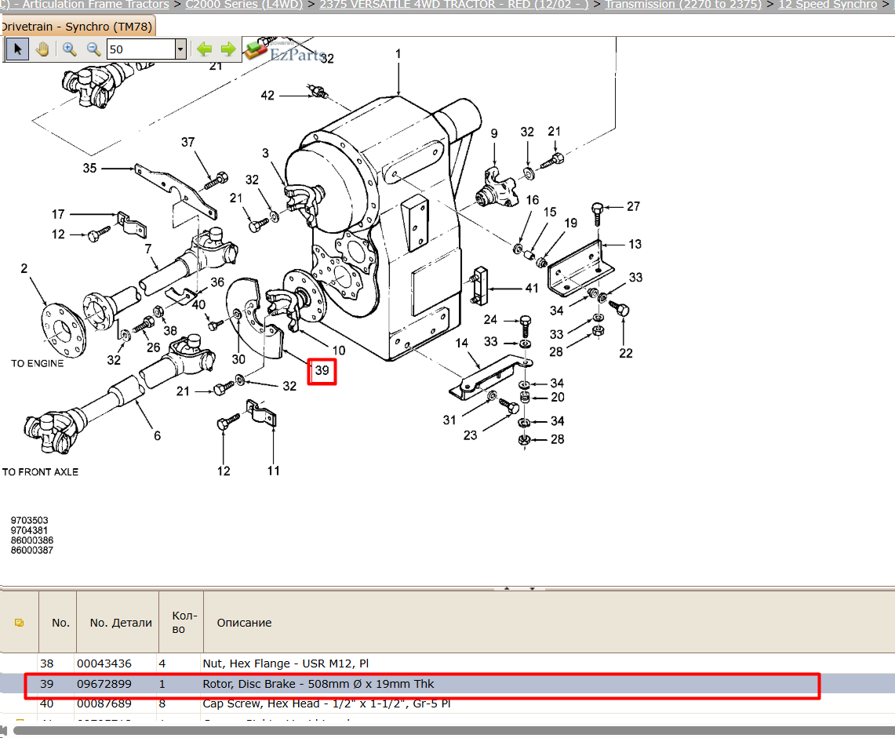Open C2000 Series (L4WD) breadcrumb link
Image resolution: width=895 pixels, height=738 pixels.
pos(244,5)
